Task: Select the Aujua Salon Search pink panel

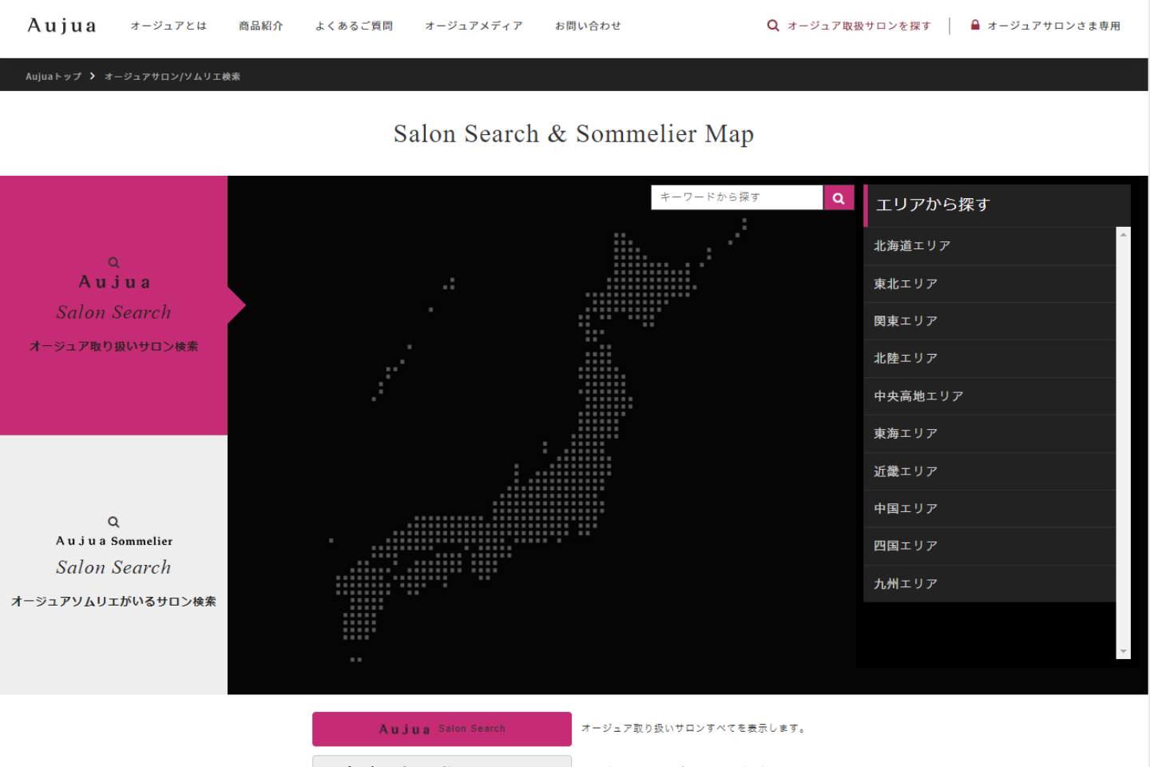Action: point(113,305)
